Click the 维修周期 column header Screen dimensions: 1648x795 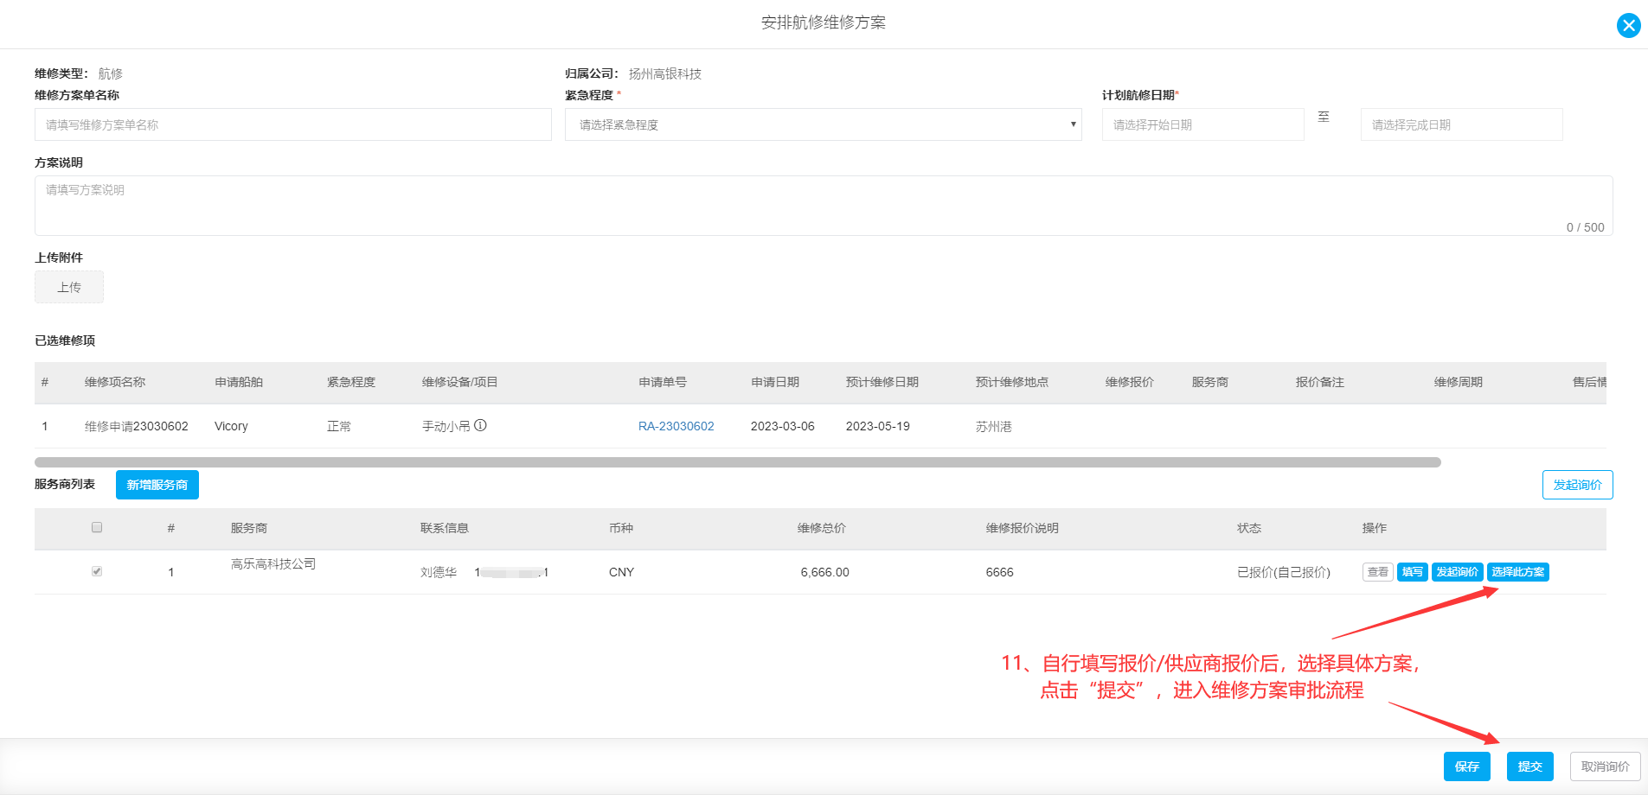1458,382
